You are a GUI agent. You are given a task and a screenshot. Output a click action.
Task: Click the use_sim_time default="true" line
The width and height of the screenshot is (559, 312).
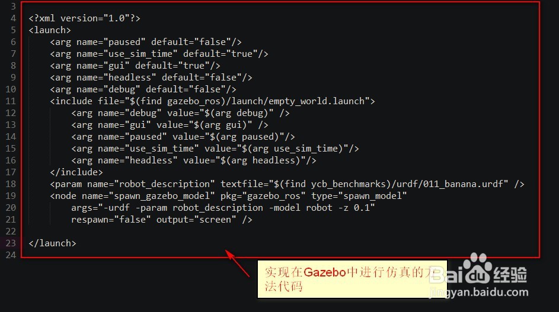pyautogui.click(x=159, y=54)
